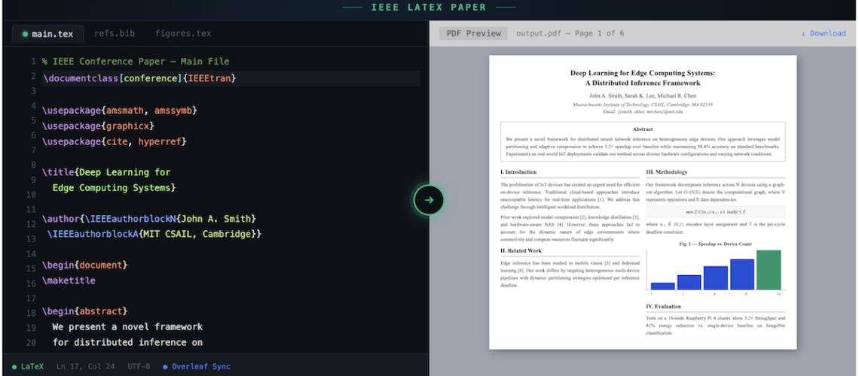859x376 pixels.
Task: Click the UTF-8 encoding status entry
Action: (139, 367)
